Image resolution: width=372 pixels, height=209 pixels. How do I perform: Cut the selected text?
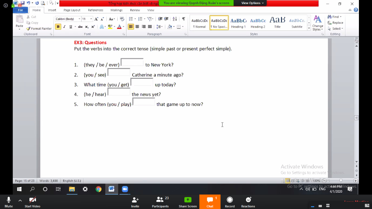click(x=31, y=17)
